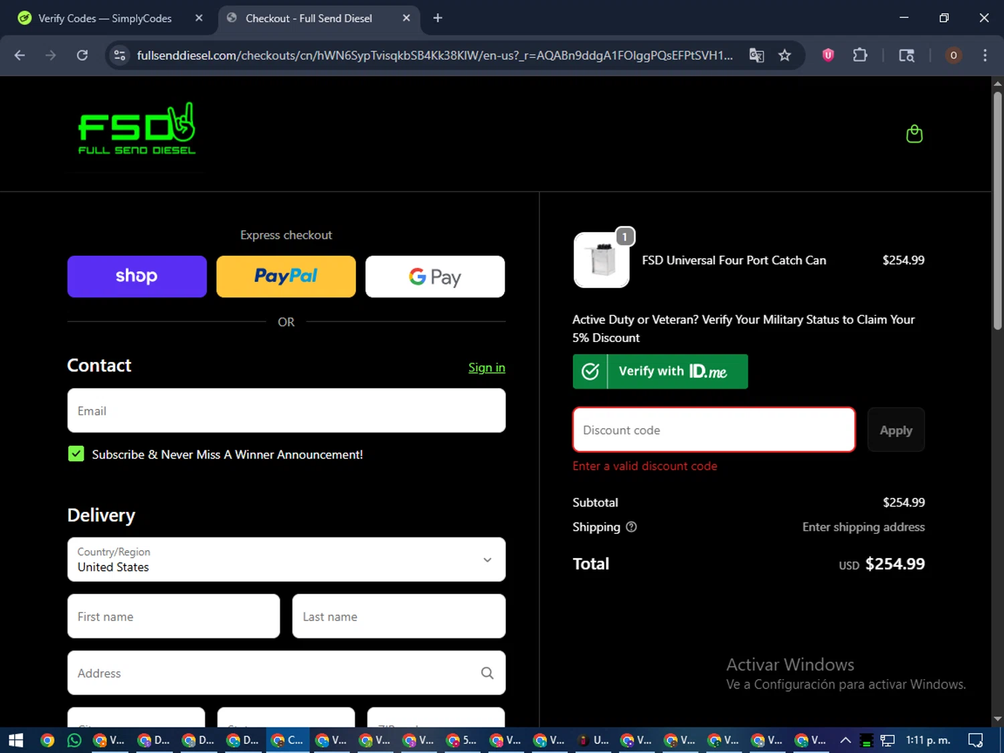
Task: Pay with Shop Pay express button
Action: [137, 276]
